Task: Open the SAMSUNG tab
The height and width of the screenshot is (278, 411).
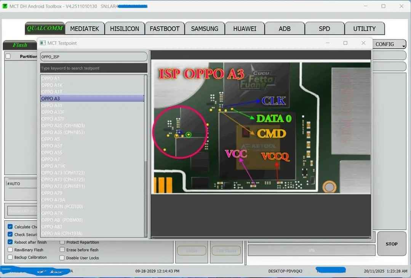Action: [x=205, y=29]
